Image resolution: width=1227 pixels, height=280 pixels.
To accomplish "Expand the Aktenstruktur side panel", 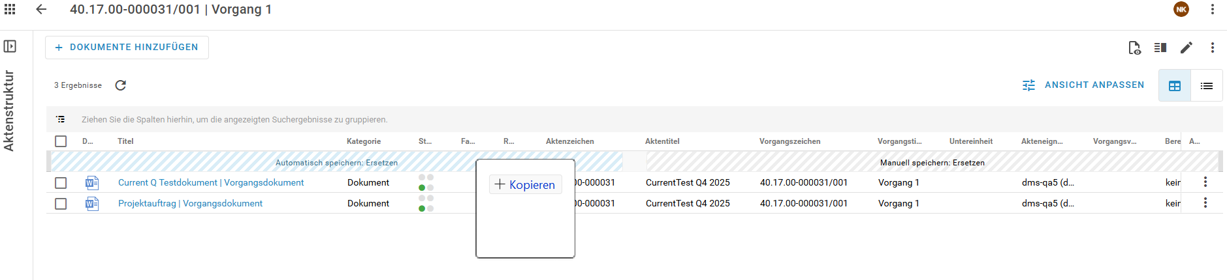I will click(x=10, y=47).
